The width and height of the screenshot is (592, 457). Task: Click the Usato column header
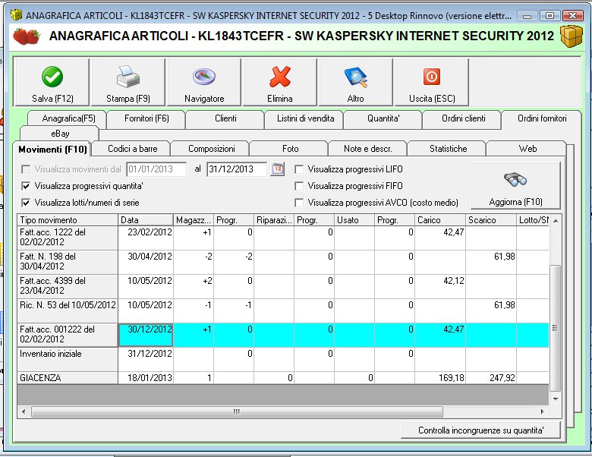pos(354,220)
